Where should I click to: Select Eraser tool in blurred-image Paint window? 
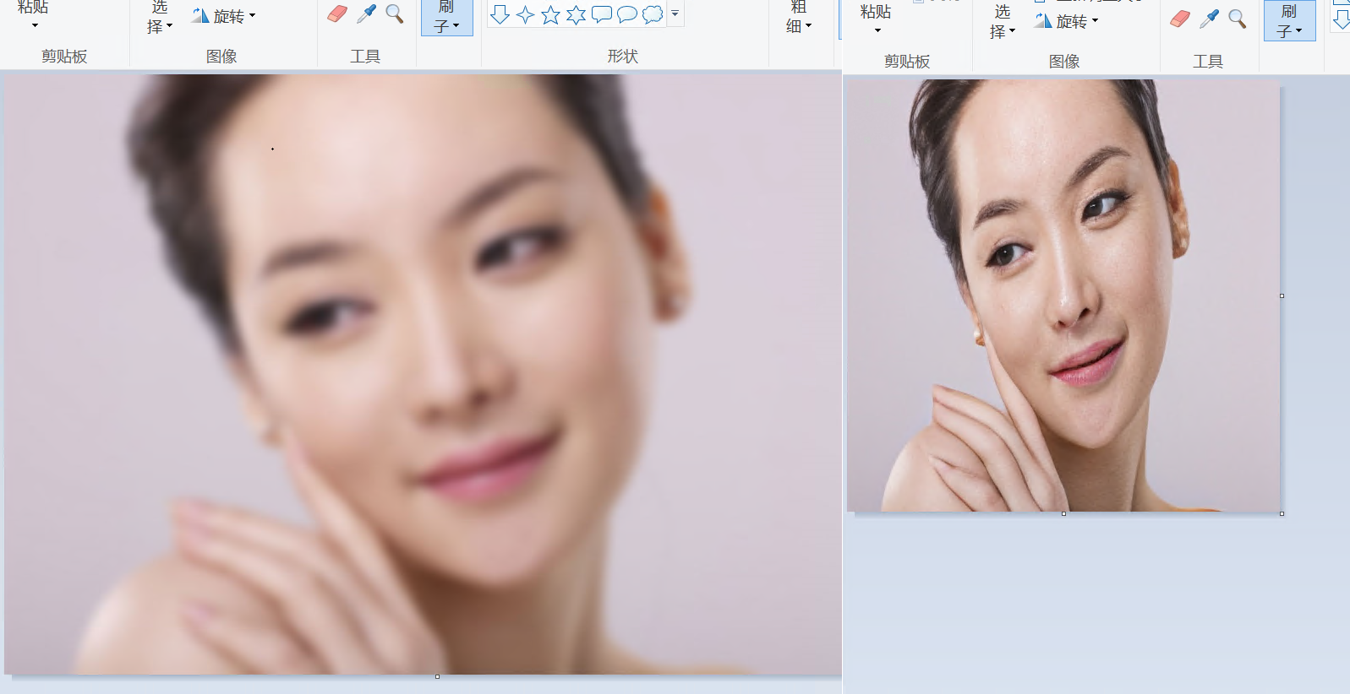(x=337, y=14)
